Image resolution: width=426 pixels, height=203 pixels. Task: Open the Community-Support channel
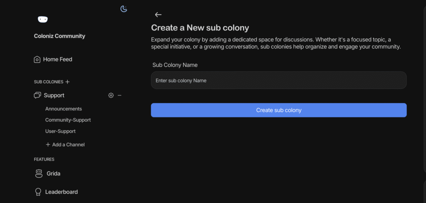click(x=68, y=120)
